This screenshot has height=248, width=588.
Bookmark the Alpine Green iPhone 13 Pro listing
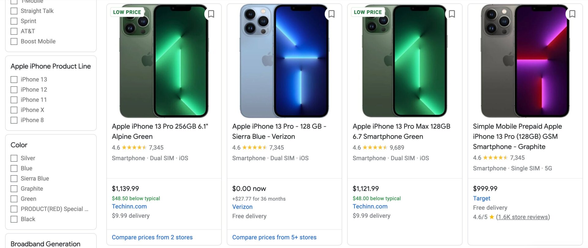(x=211, y=14)
